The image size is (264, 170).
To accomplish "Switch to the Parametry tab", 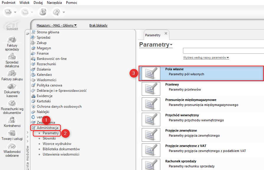I will [153, 35].
